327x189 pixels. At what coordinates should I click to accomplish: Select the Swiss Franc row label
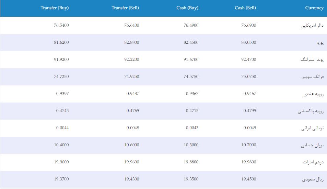(312, 77)
